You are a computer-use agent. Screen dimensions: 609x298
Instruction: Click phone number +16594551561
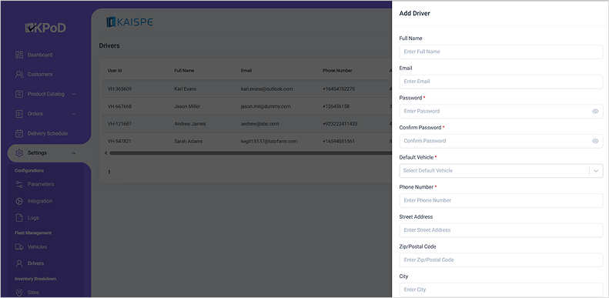point(338,142)
